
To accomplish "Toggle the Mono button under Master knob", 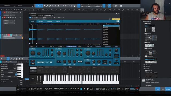I will pos(116,55).
